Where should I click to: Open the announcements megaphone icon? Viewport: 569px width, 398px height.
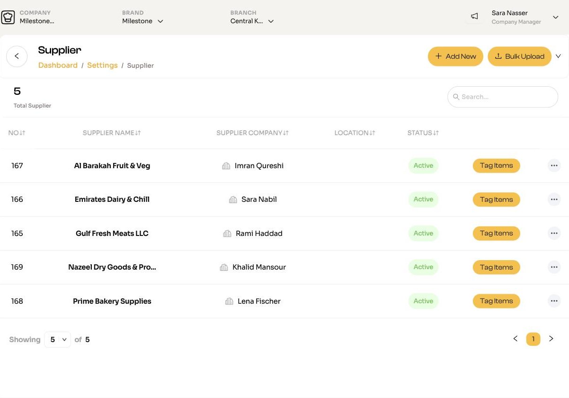[474, 17]
